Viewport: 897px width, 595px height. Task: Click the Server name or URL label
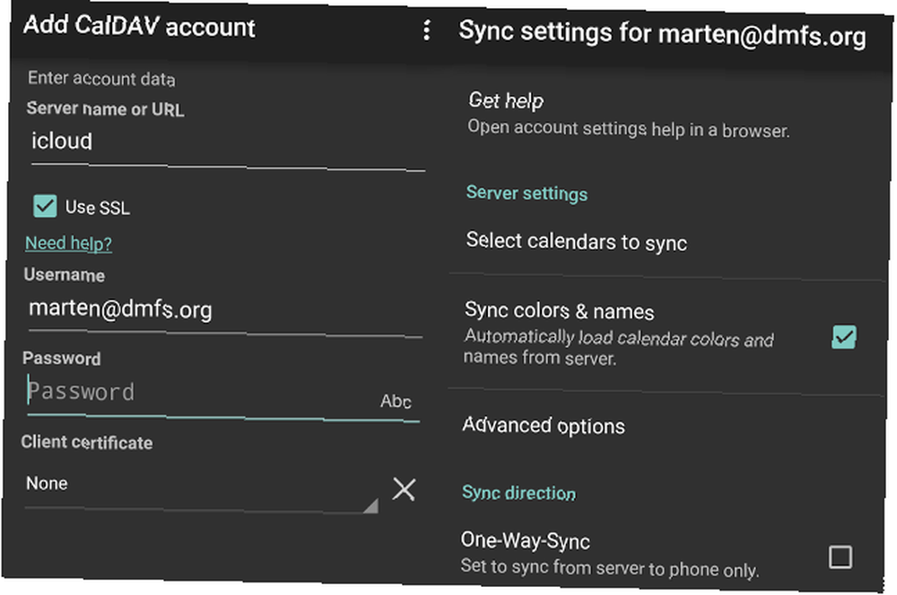[105, 108]
